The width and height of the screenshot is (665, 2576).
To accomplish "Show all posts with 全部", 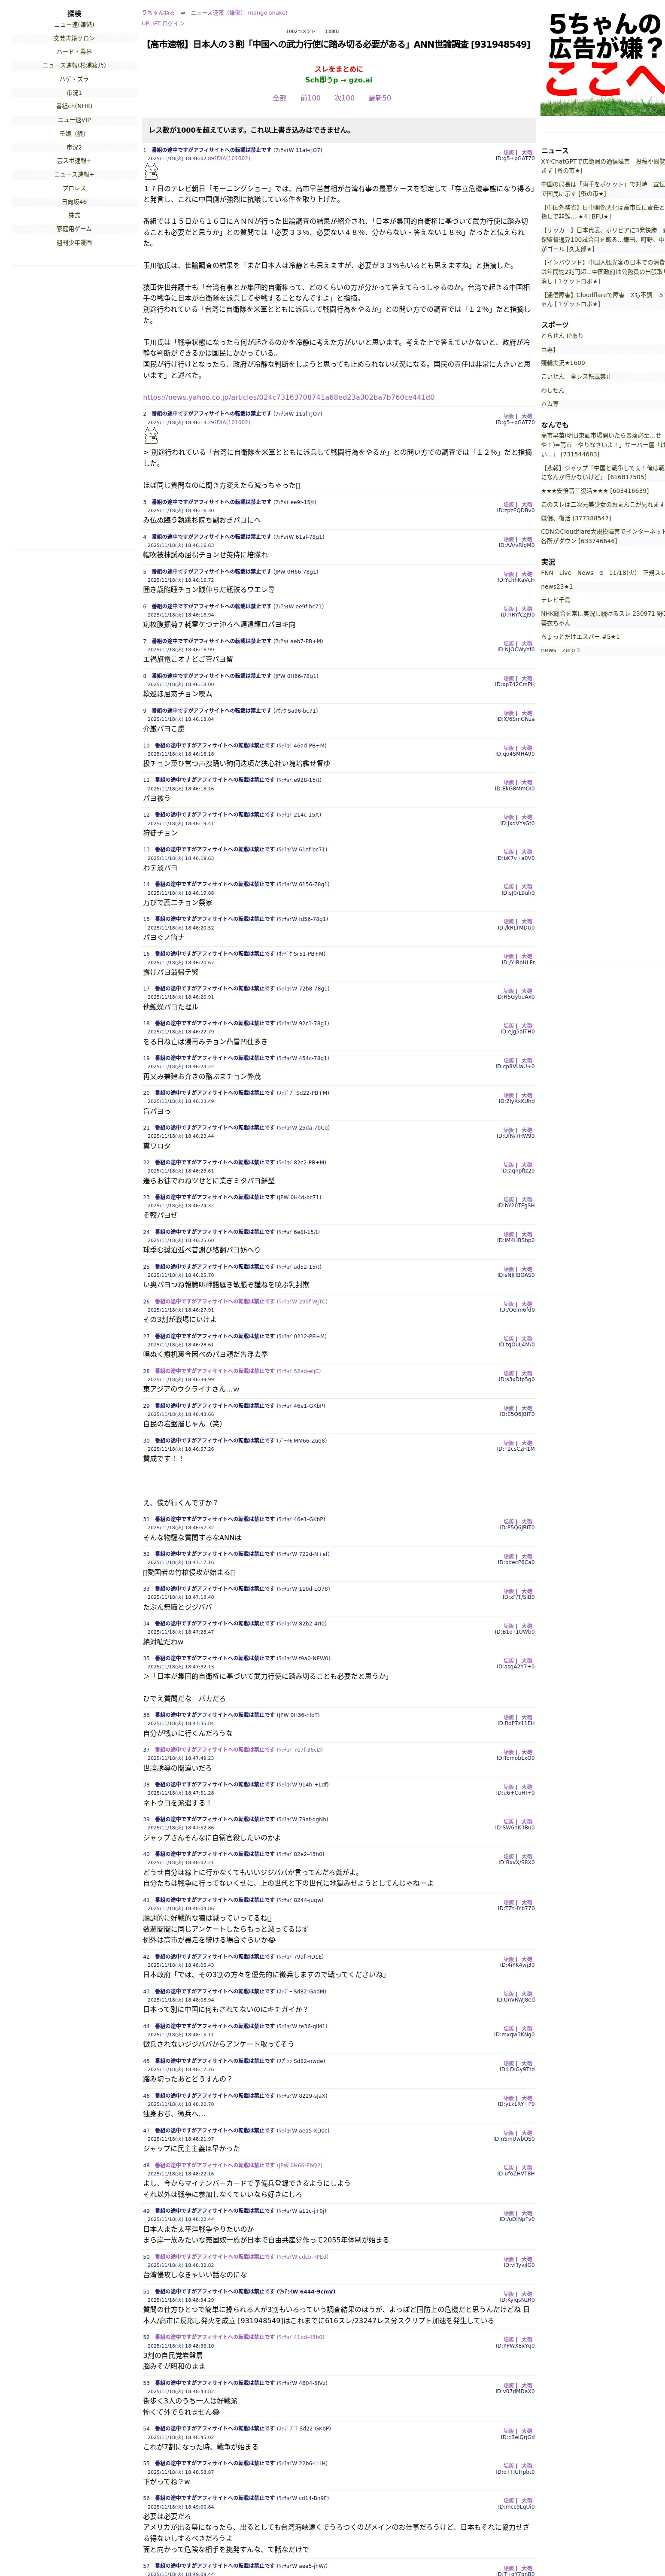I will (x=280, y=98).
